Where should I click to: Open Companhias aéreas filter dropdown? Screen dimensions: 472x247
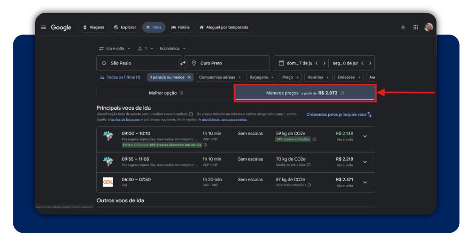220,77
